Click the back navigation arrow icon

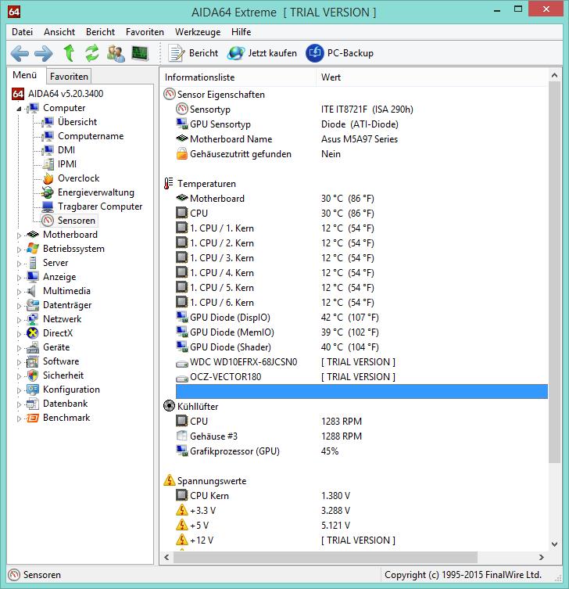pos(20,53)
